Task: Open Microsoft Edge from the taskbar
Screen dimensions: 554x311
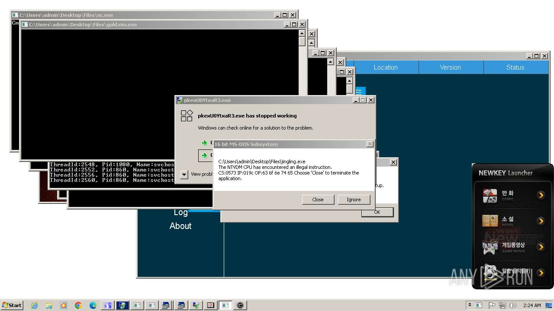Action: point(93,305)
